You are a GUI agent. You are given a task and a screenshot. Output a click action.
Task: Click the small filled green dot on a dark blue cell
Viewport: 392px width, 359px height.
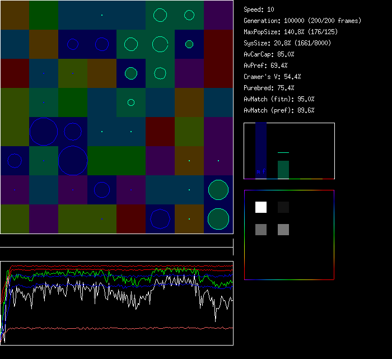189,44
